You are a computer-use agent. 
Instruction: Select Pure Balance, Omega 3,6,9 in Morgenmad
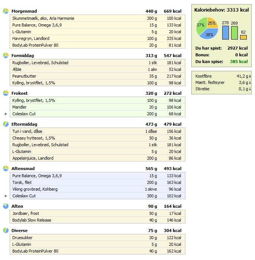[x=98, y=25]
